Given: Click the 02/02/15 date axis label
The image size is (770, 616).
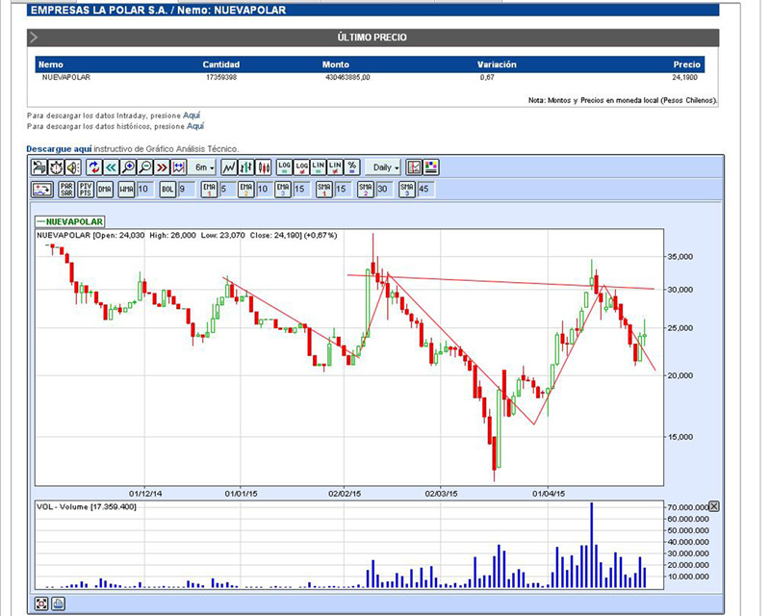Looking at the screenshot, I should coord(345,494).
